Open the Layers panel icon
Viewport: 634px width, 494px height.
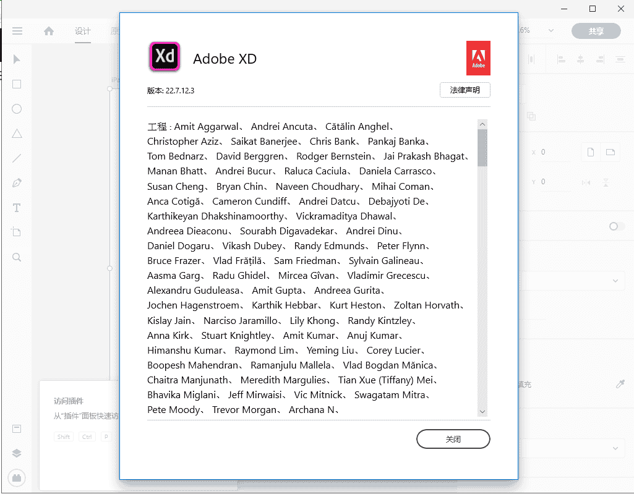click(17, 453)
